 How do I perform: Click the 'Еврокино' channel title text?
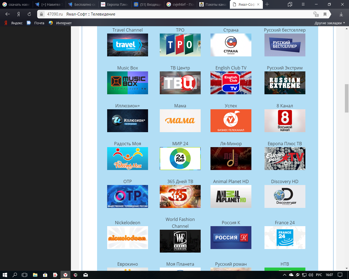128,264
